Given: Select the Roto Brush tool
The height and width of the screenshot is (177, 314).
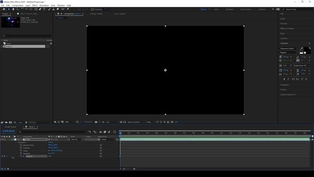Looking at the screenshot, I should click(x=63, y=9).
